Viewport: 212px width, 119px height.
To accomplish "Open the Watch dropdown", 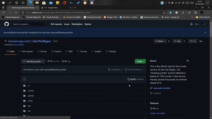I will 160,41.
